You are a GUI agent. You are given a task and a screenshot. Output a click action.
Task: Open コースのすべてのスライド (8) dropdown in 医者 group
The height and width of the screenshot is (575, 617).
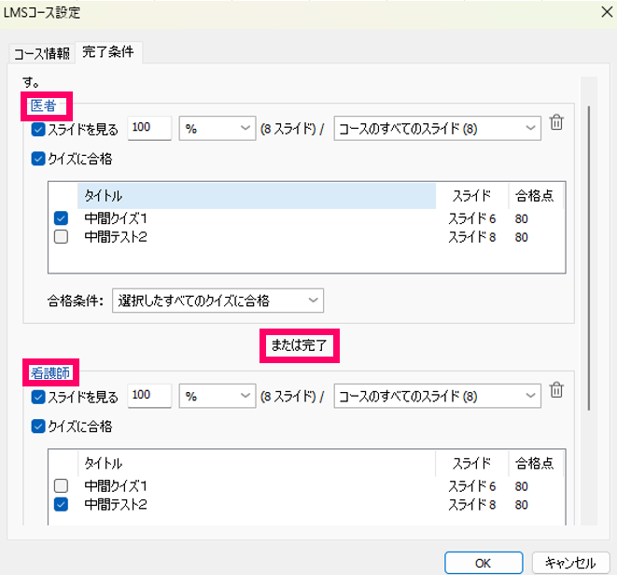437,128
